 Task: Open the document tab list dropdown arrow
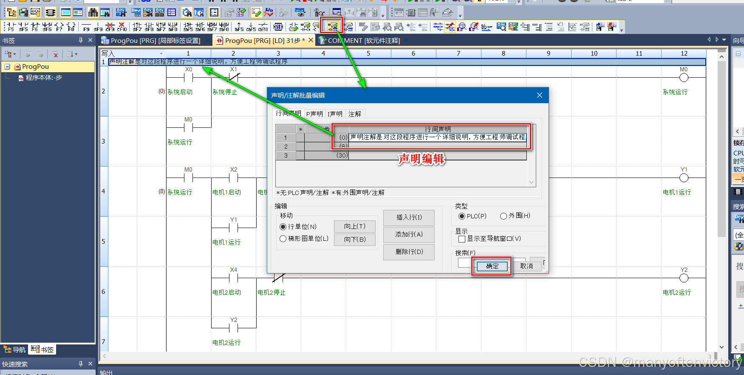[x=724, y=40]
